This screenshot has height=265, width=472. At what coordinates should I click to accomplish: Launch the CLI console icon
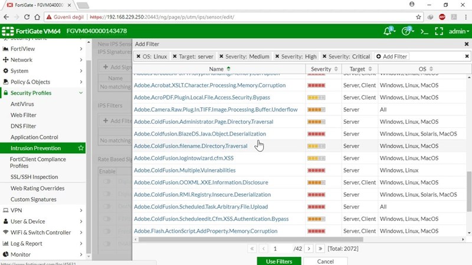[x=424, y=31]
